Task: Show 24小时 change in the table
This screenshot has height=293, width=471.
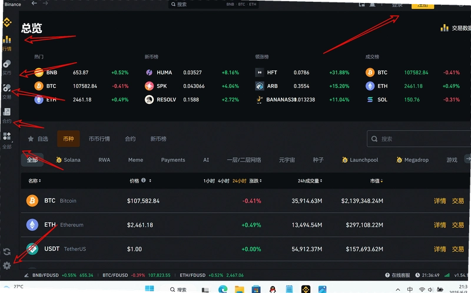Action: (239, 181)
